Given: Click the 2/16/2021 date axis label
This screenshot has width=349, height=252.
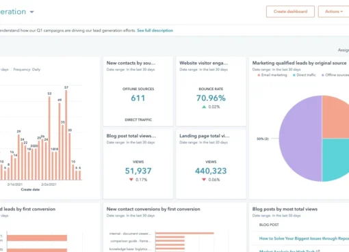Looking at the screenshot, I should point(15,184).
